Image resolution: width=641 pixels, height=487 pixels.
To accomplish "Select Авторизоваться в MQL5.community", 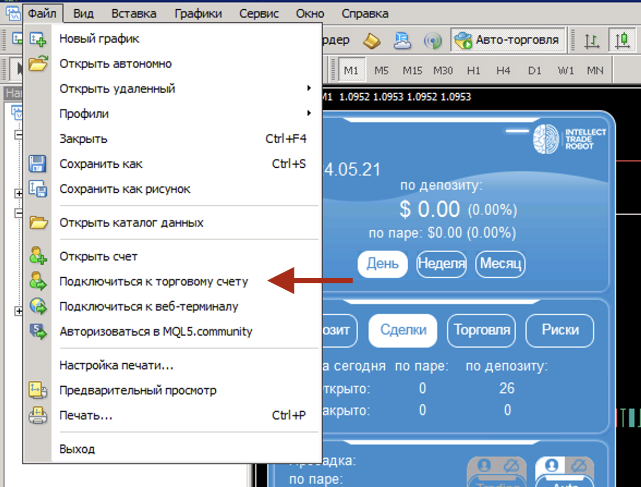I will (172, 331).
